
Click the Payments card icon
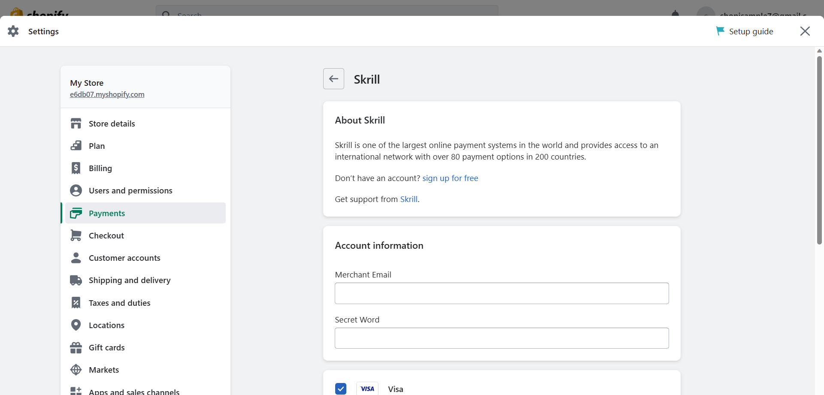click(76, 213)
